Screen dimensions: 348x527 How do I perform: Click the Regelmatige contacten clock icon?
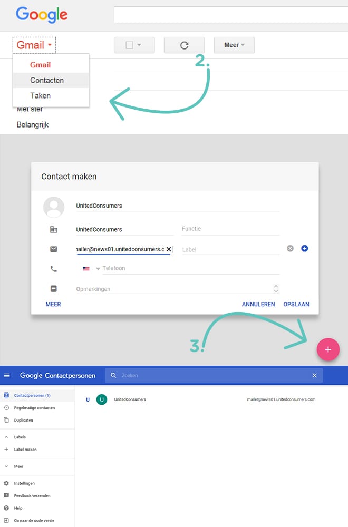[6, 408]
